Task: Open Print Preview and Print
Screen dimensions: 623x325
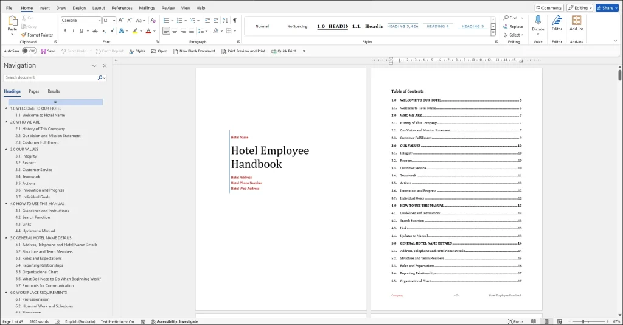Action: (243, 51)
